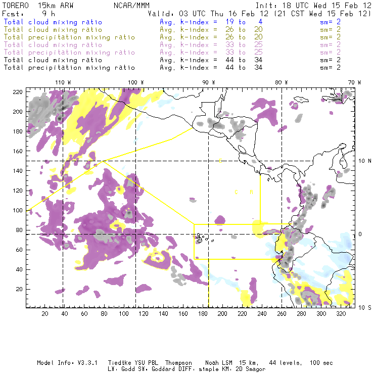Click the '100 sec' timestep text in footer

[321, 363]
